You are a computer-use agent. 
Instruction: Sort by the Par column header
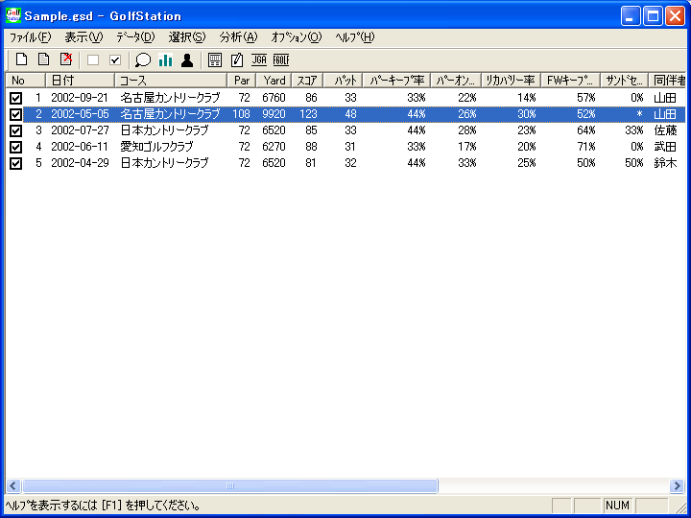coord(242,81)
